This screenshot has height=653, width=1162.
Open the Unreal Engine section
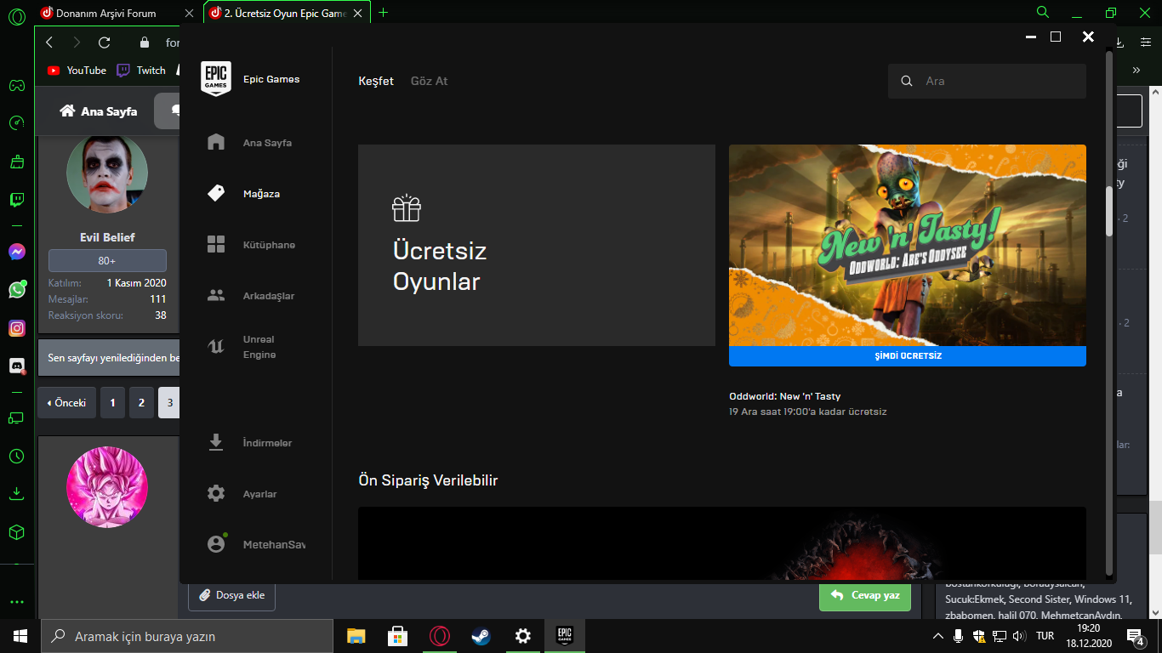242,347
